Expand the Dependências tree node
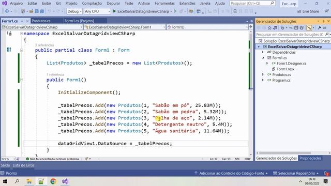The height and width of the screenshot is (186, 331). click(263, 52)
